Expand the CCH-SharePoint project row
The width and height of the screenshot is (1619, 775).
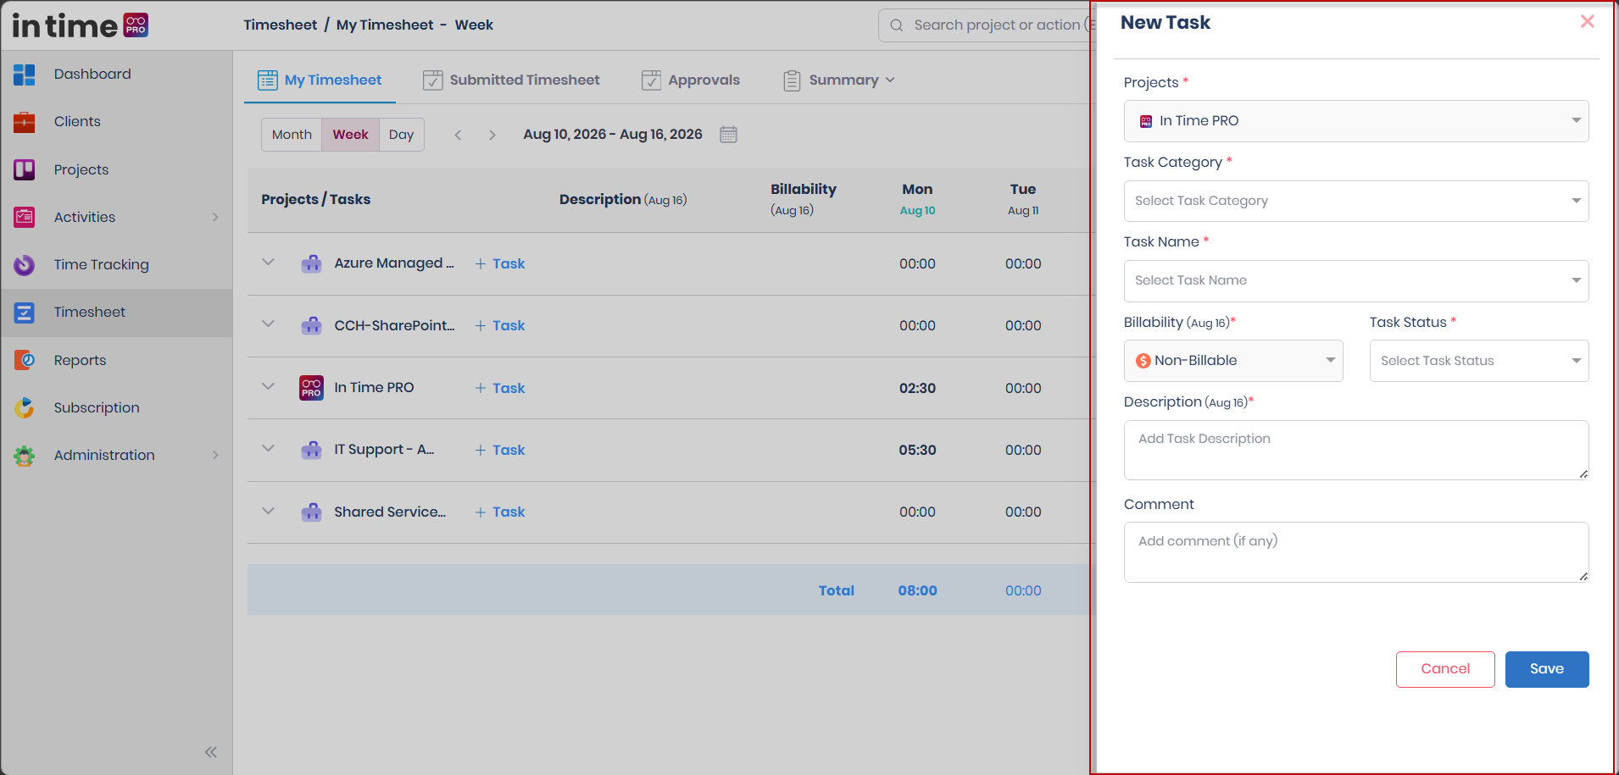coord(268,324)
